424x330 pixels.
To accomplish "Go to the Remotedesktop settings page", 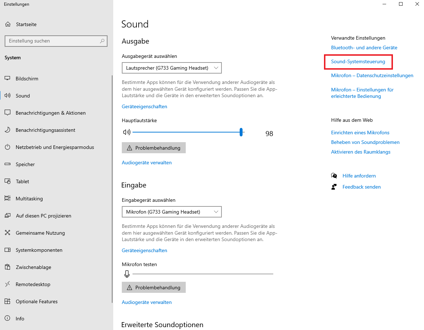I will [x=33, y=284].
